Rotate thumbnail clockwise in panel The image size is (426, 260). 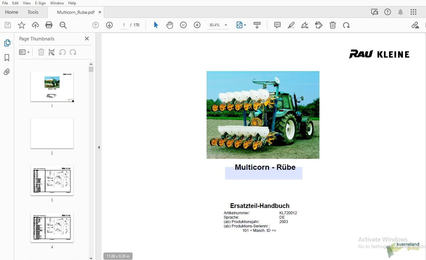tap(73, 52)
